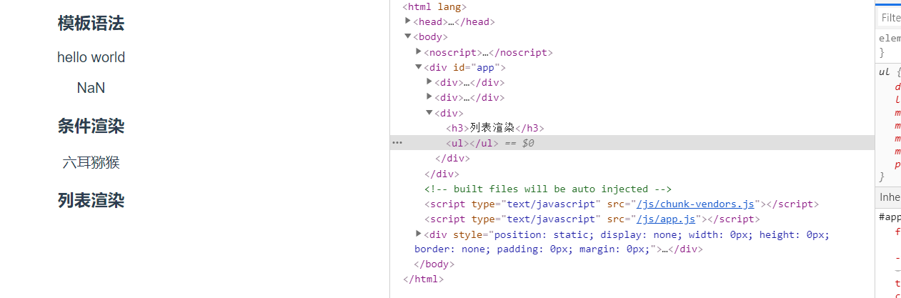Select the selected ul element row
Image resolution: width=901 pixels, height=298 pixels.
632,143
